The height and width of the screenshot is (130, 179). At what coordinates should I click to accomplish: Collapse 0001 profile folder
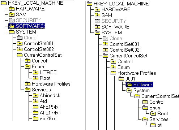(x=121, y=79)
